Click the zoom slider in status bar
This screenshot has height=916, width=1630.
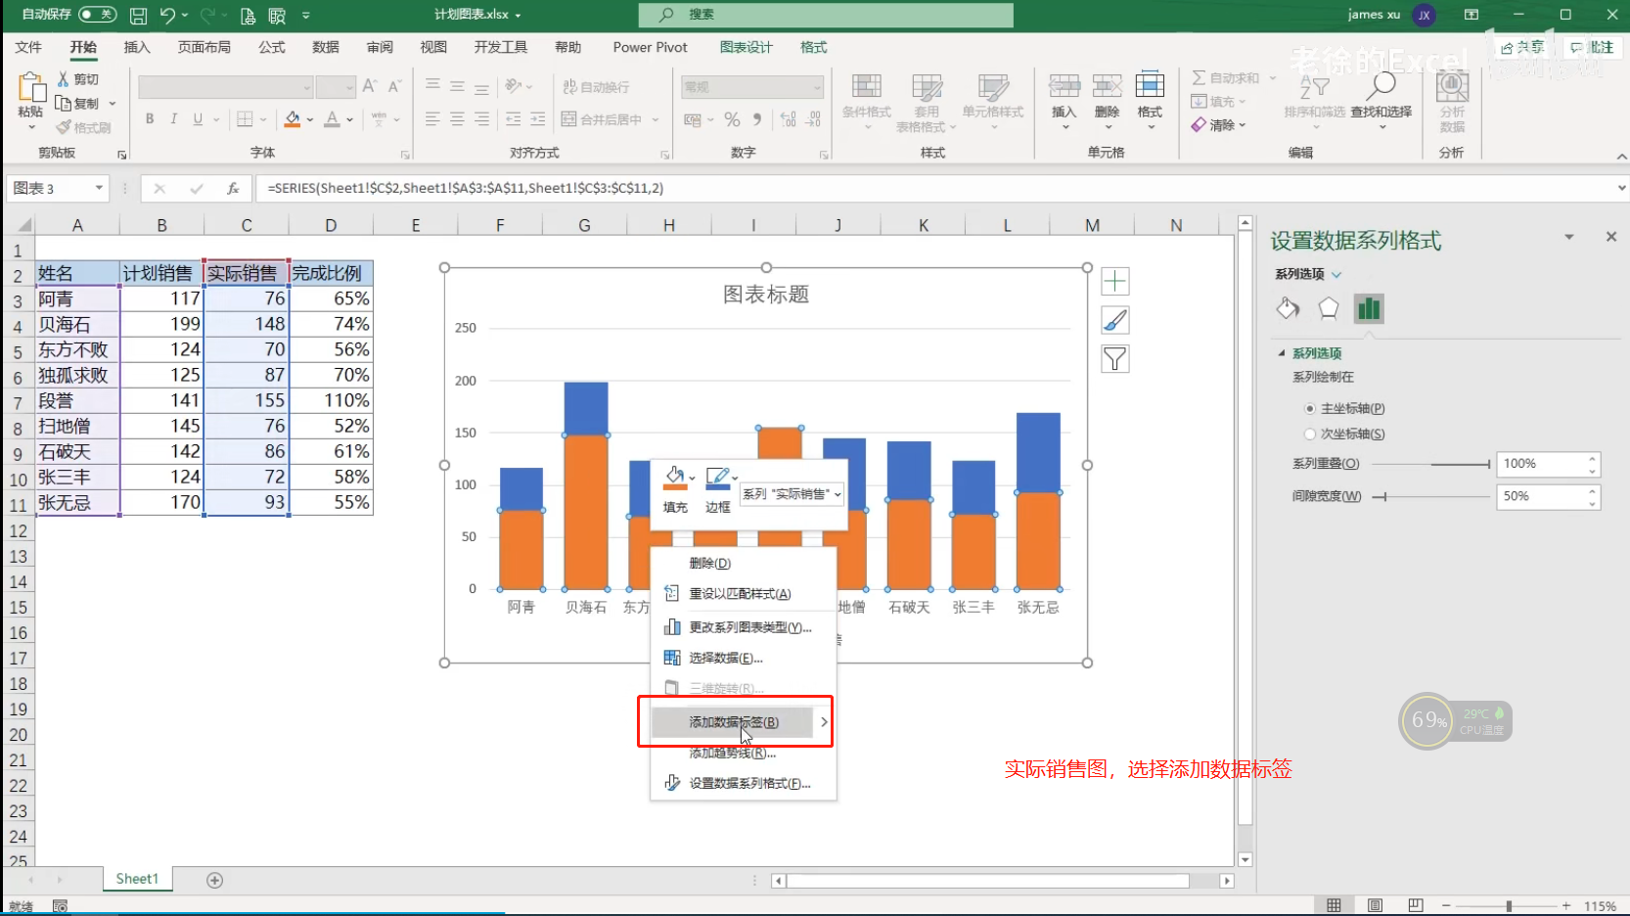[x=1507, y=906]
